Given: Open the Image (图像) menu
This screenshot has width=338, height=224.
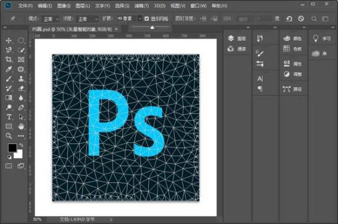Looking at the screenshot, I should pyautogui.click(x=64, y=6).
